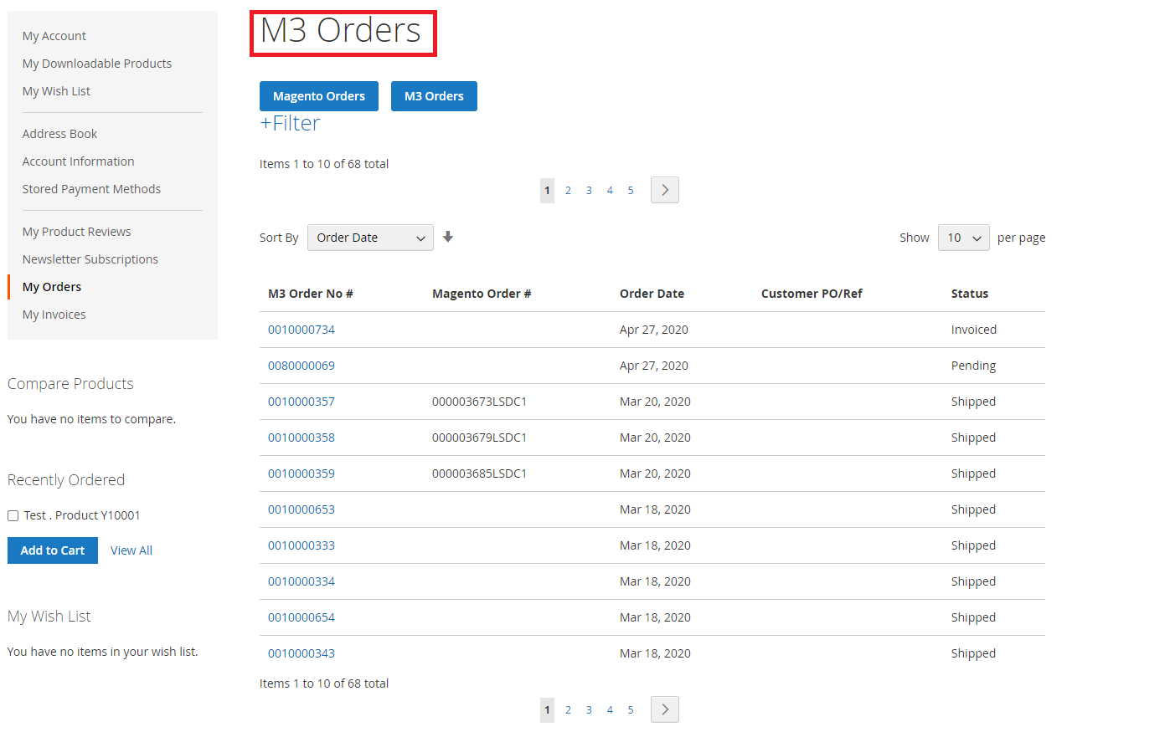Click the Order Date column header
This screenshot has width=1170, height=732.
(652, 294)
